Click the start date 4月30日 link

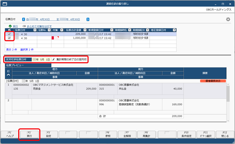(x=45, y=20)
